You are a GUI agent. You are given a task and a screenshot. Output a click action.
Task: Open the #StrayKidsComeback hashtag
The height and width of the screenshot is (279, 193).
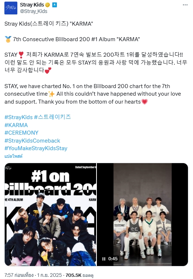pos(32,141)
